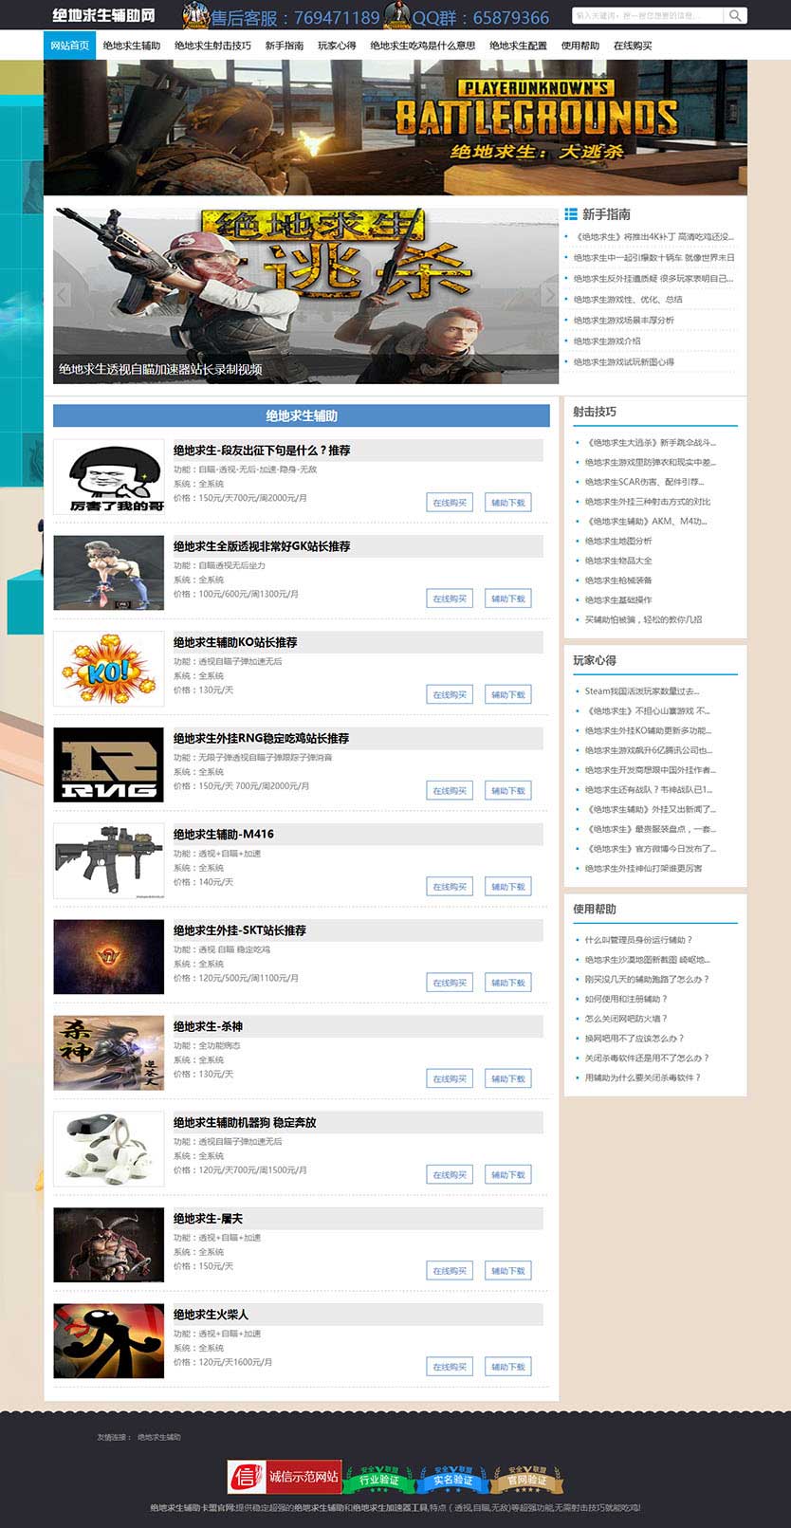Open title link 绝地求生-屠夫
This screenshot has width=791, height=1528.
[x=209, y=1218]
